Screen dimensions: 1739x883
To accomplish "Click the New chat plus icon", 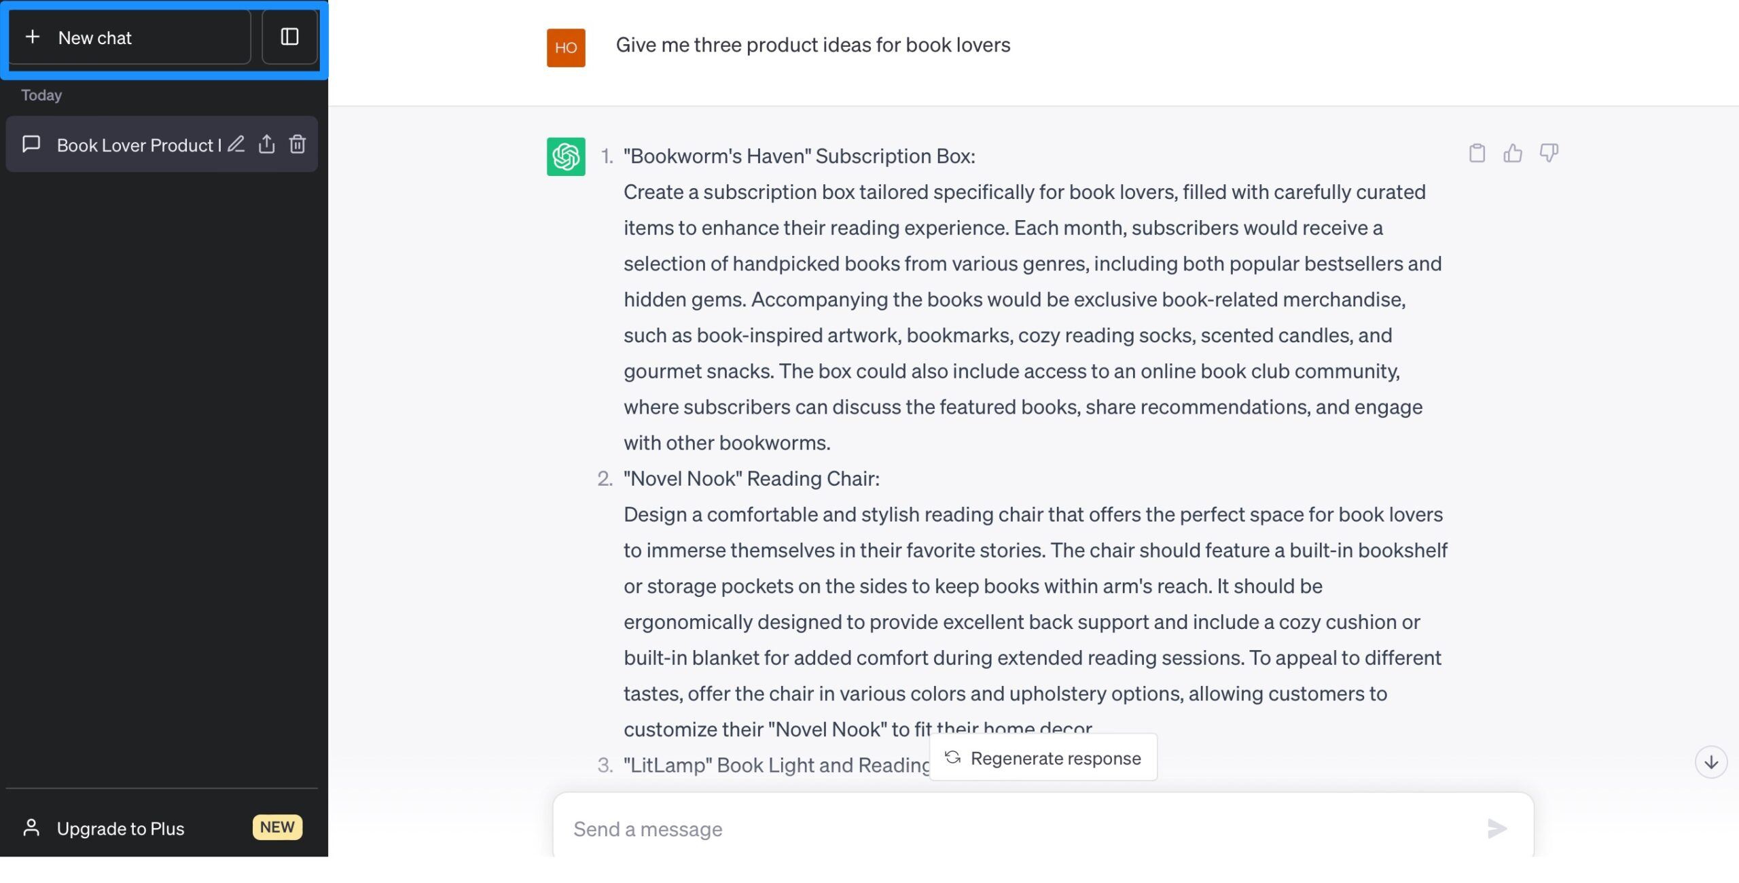I will [x=32, y=37].
